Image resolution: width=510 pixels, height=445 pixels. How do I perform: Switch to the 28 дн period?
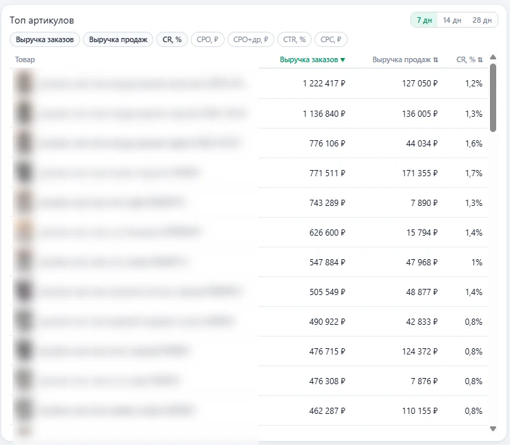point(482,20)
